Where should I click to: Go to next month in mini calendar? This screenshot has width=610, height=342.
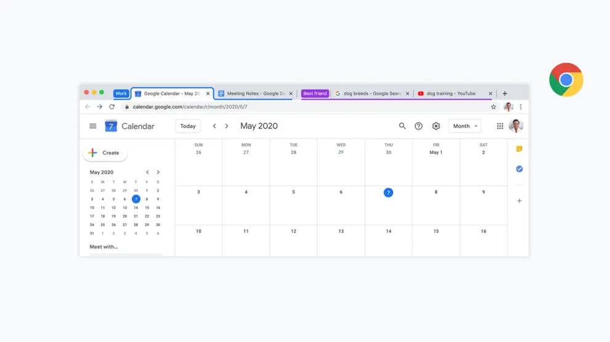click(x=158, y=172)
